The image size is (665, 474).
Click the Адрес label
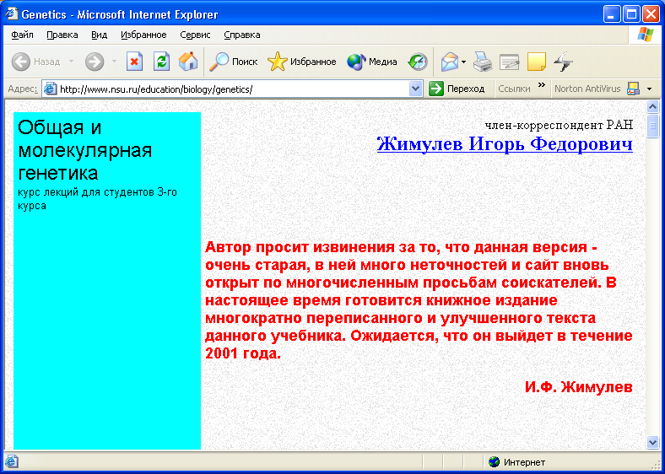(x=23, y=89)
